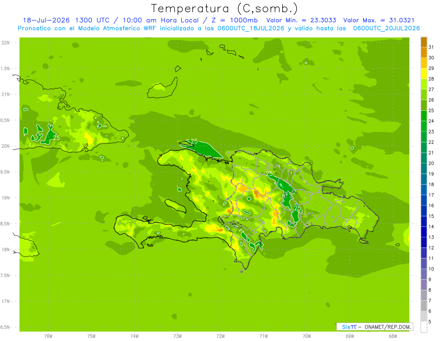Click the "71W" longitude axis label

(x=263, y=336)
